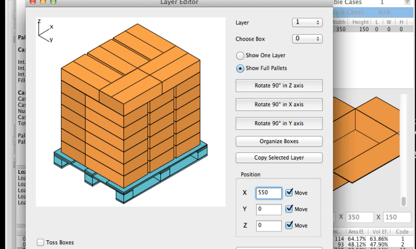Click the L column header in back window
416x249 pixels.
[377, 22]
